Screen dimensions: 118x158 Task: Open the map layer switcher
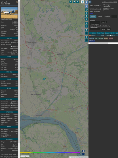83,2
